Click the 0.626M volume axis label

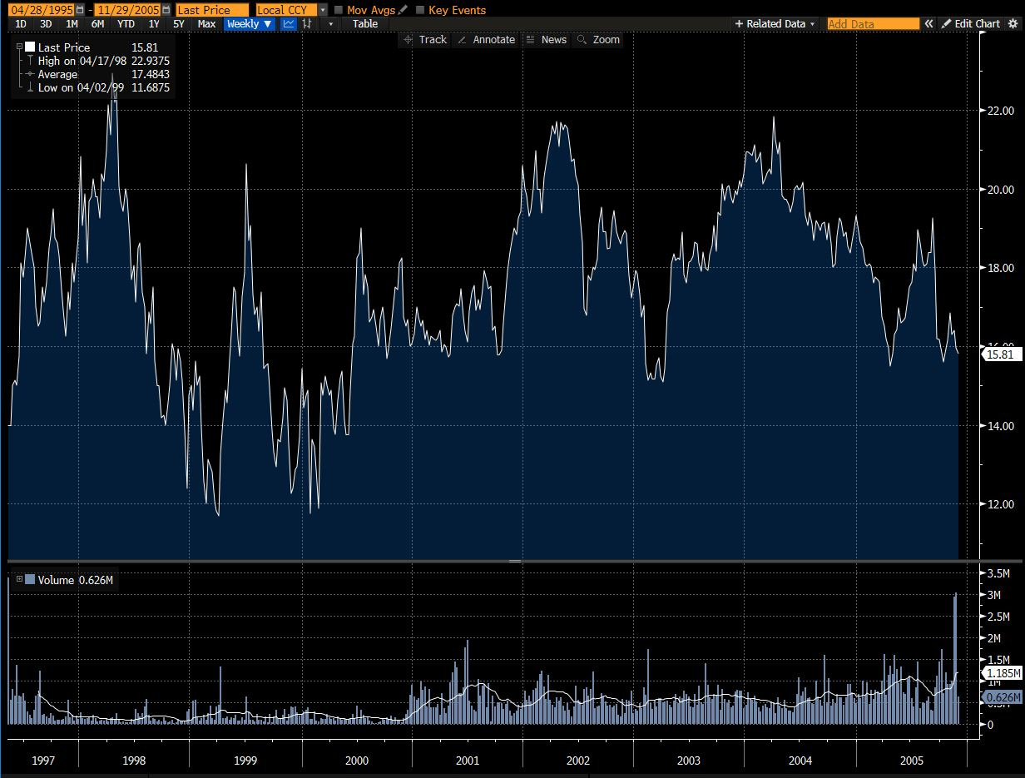(1003, 696)
